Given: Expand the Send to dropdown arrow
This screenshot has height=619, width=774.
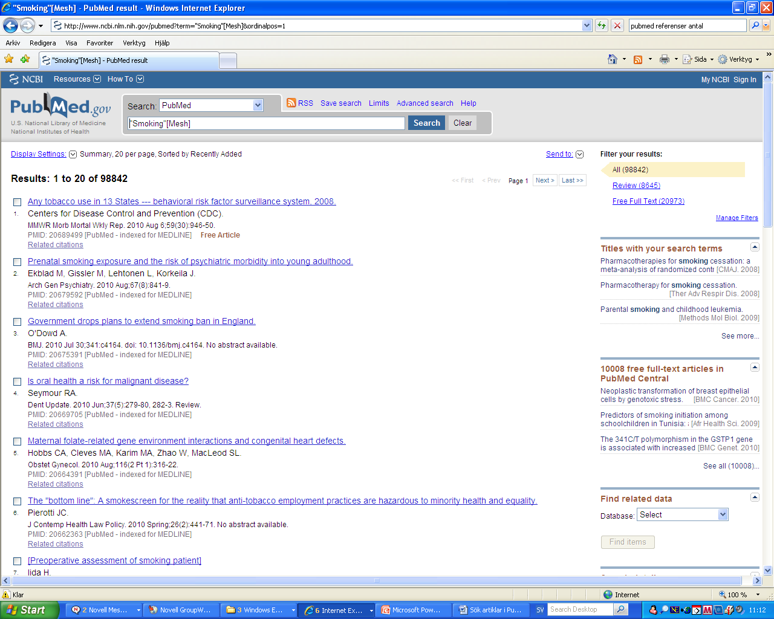Looking at the screenshot, I should [x=579, y=154].
